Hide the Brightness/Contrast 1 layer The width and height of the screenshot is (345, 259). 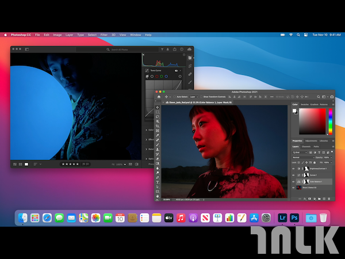293,169
